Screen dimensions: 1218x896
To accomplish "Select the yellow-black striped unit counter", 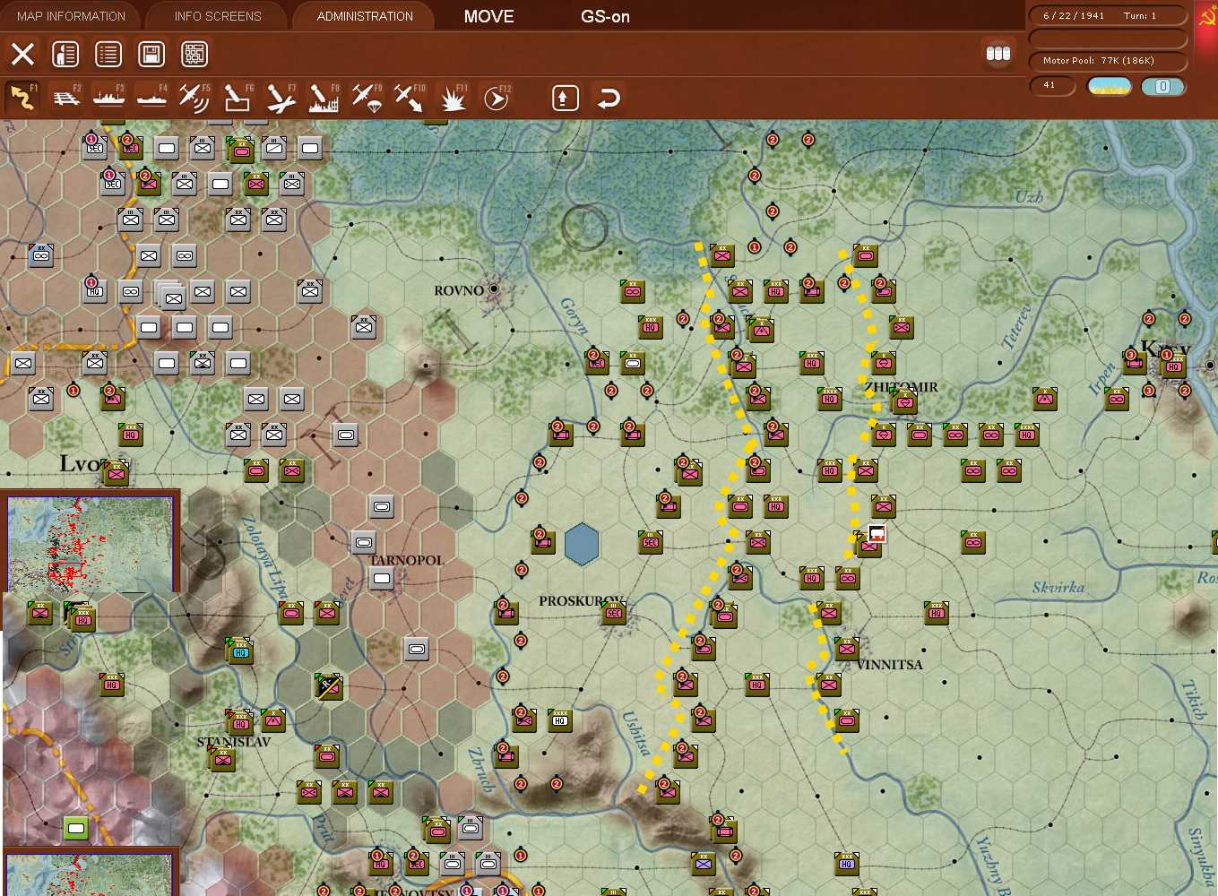I will tap(328, 686).
